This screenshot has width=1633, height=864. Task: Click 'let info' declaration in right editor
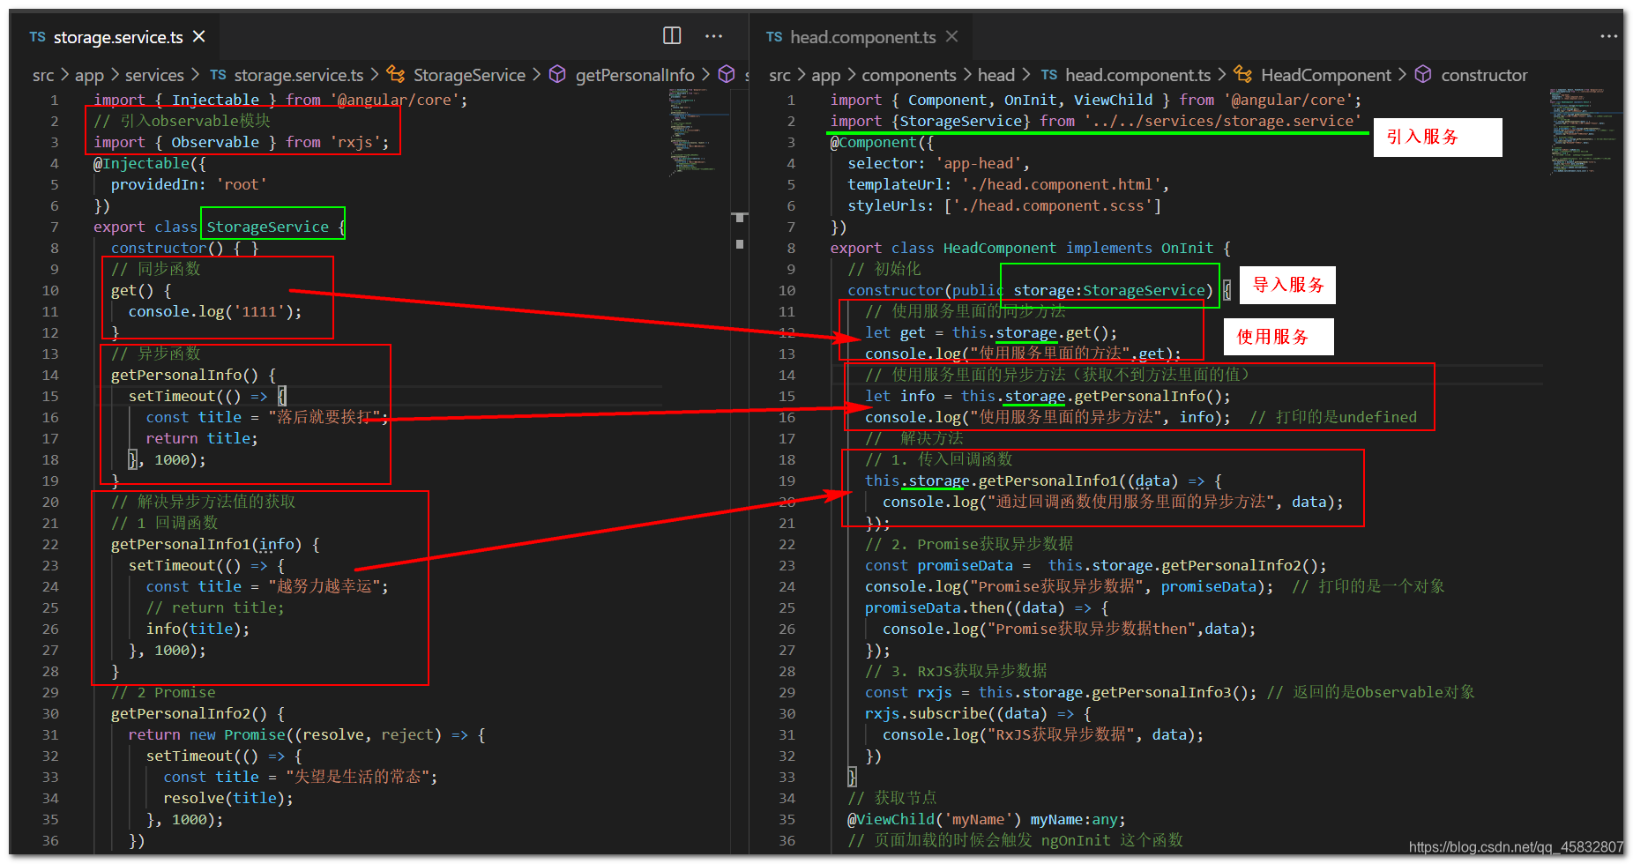point(899,396)
